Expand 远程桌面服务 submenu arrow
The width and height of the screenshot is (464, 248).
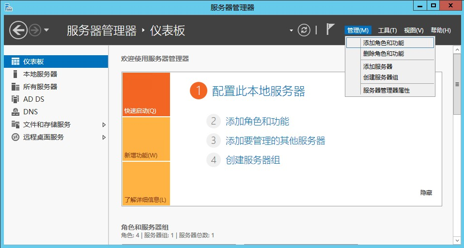pyautogui.click(x=104, y=137)
